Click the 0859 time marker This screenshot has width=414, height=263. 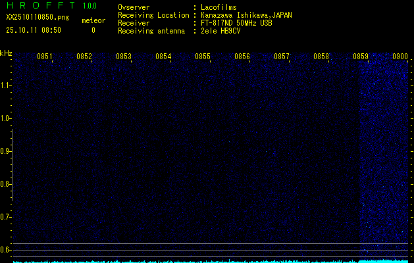pos(361,57)
